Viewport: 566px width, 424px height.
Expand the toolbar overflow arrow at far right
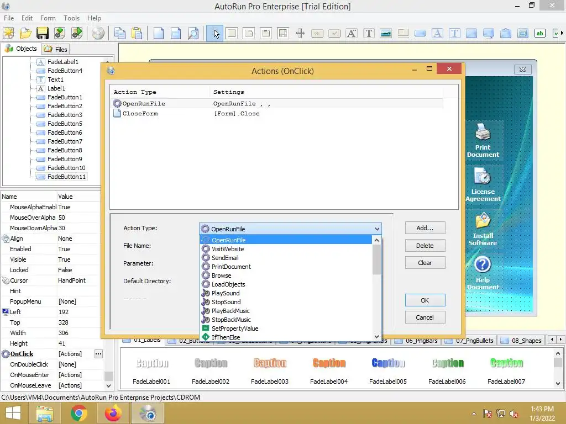click(x=562, y=33)
